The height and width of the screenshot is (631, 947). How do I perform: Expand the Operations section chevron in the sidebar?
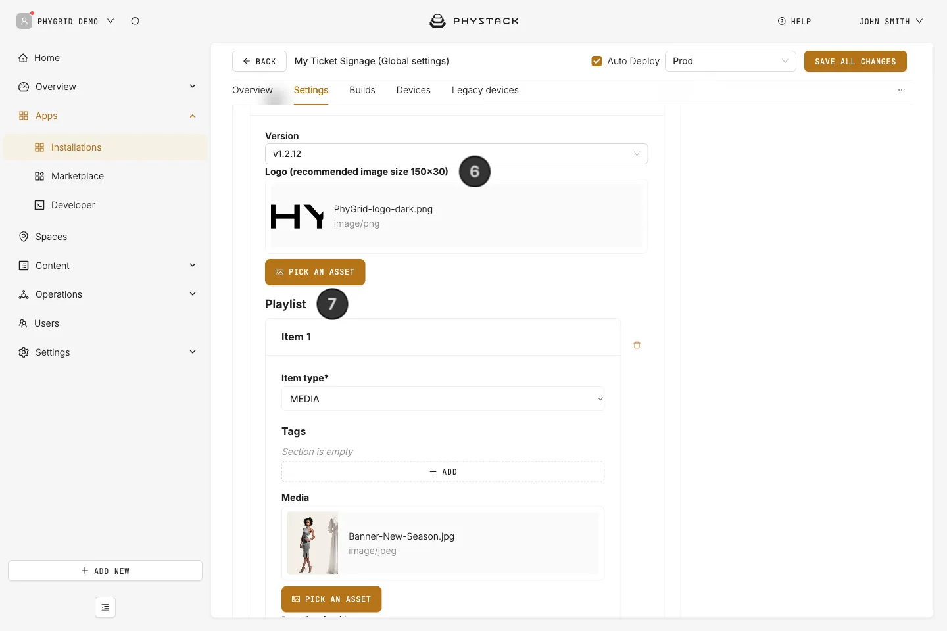pyautogui.click(x=193, y=294)
